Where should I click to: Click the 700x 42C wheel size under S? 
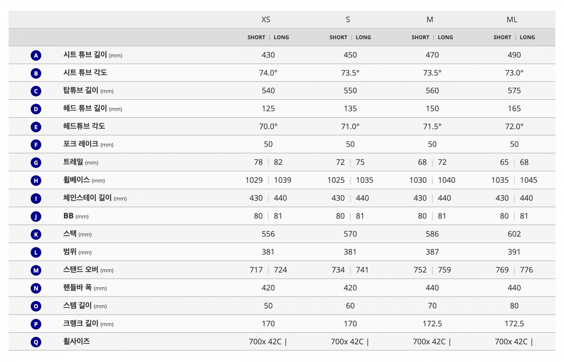[x=347, y=341]
